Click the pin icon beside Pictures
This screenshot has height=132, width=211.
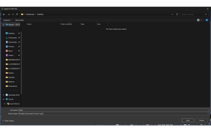(x=19, y=47)
